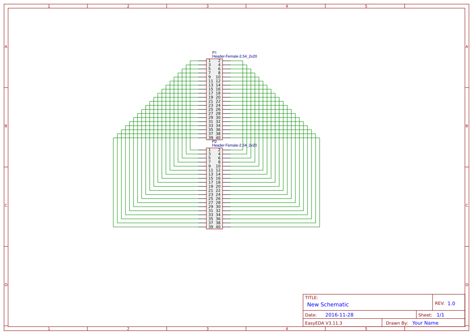Click the EasyEDA V3.11.3 version text

tap(323, 323)
